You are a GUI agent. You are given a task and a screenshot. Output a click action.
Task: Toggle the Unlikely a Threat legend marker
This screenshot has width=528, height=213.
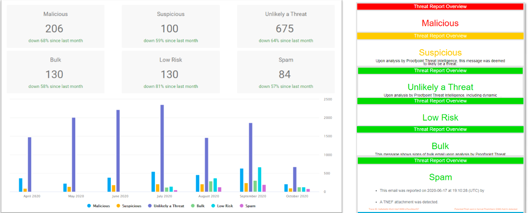click(150, 205)
